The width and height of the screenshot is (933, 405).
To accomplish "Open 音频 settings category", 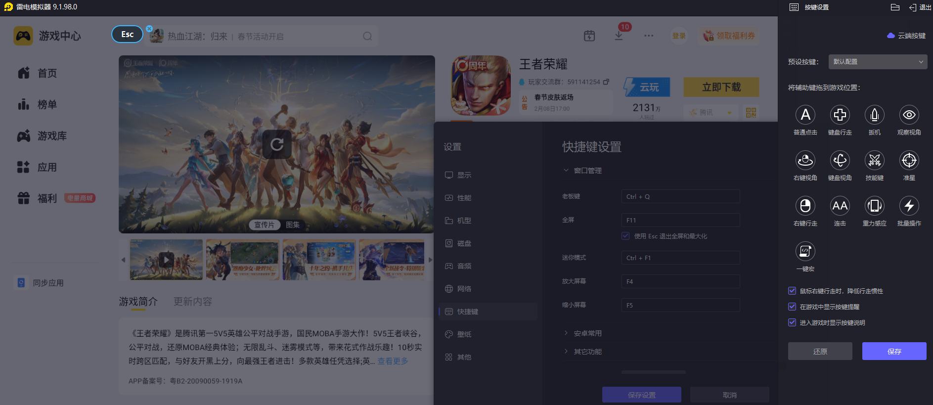I will [488, 266].
